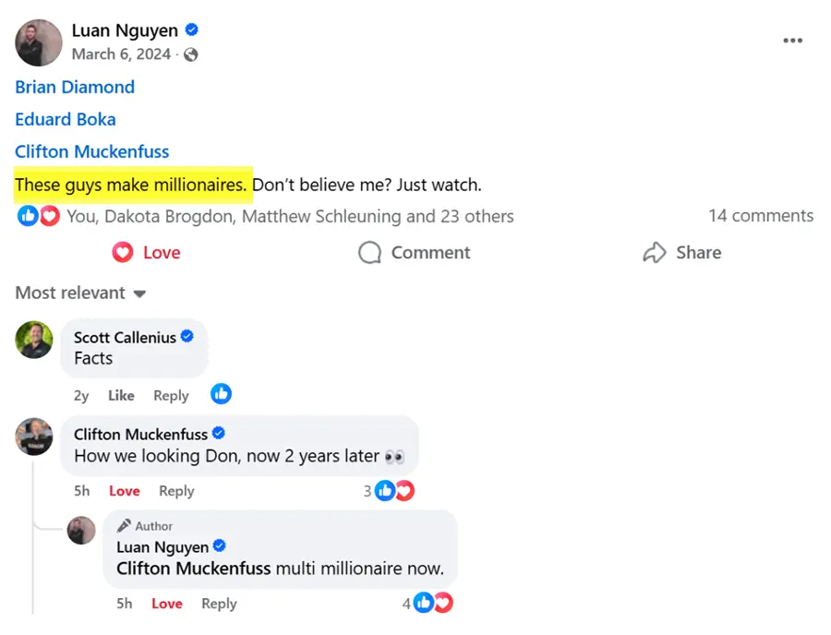831x635 pixels.
Task: Open the three-dot post options menu
Action: [792, 41]
